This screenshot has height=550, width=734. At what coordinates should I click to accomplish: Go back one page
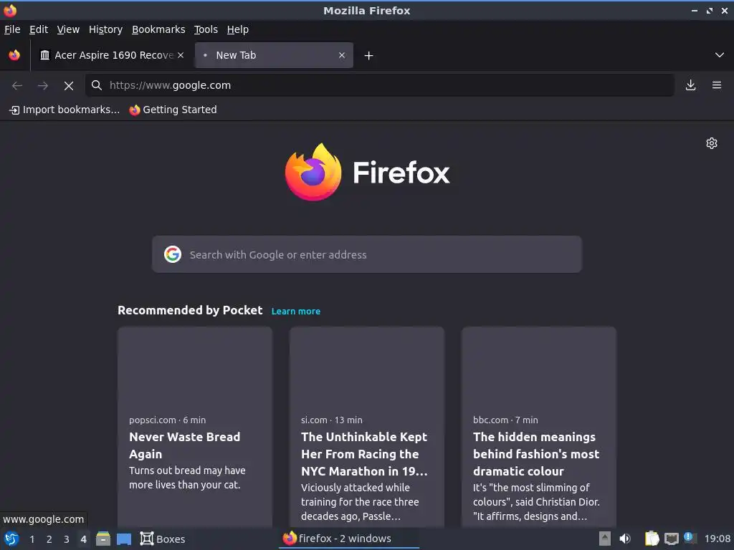17,86
